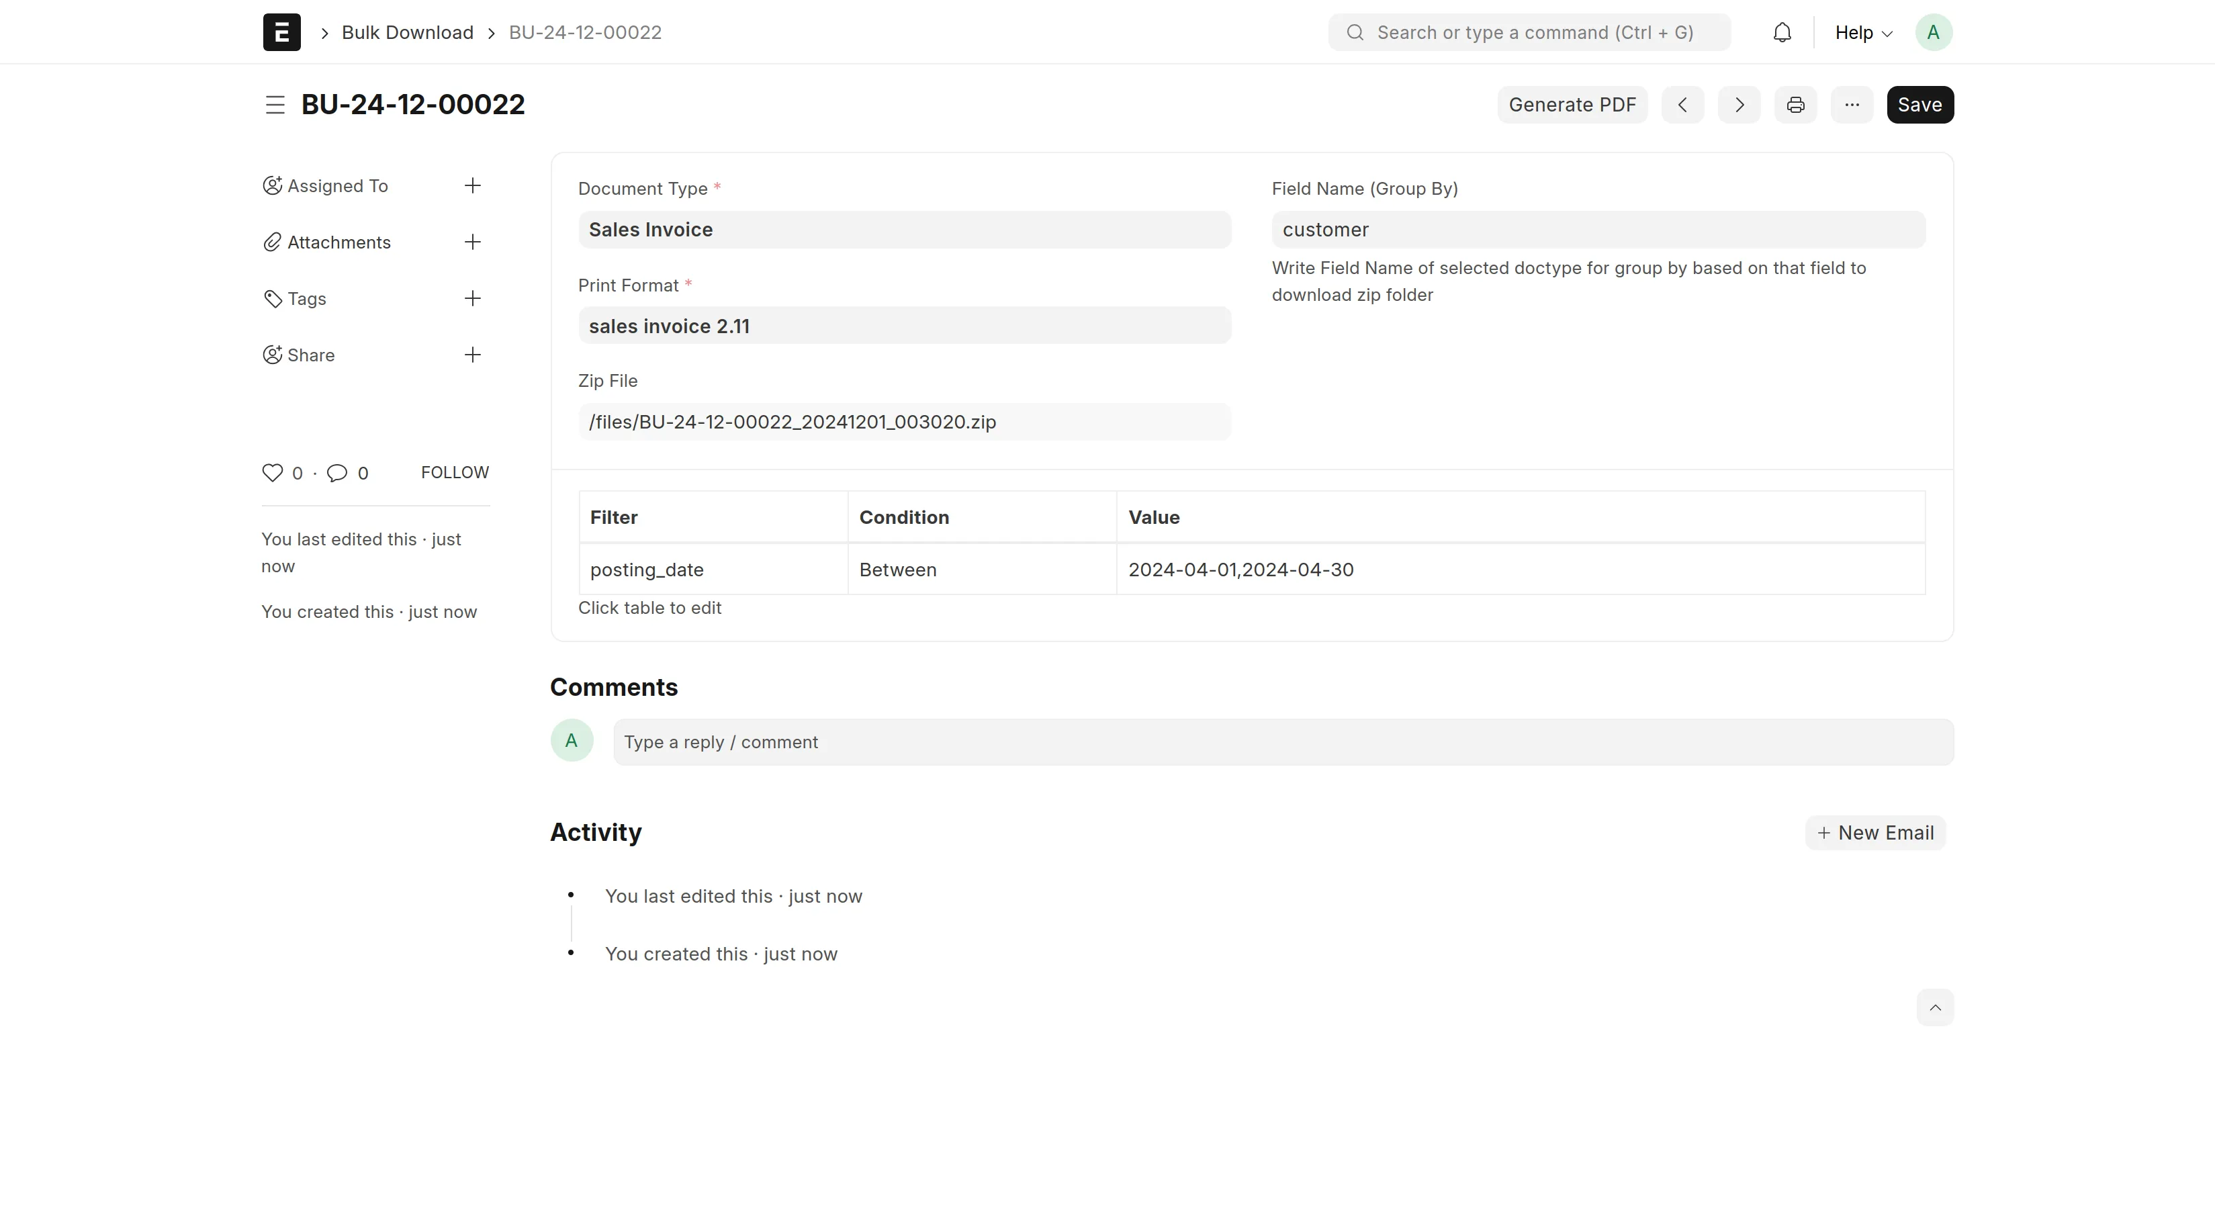Open user avatar menu in navbar
This screenshot has width=2215, height=1213.
1933,32
